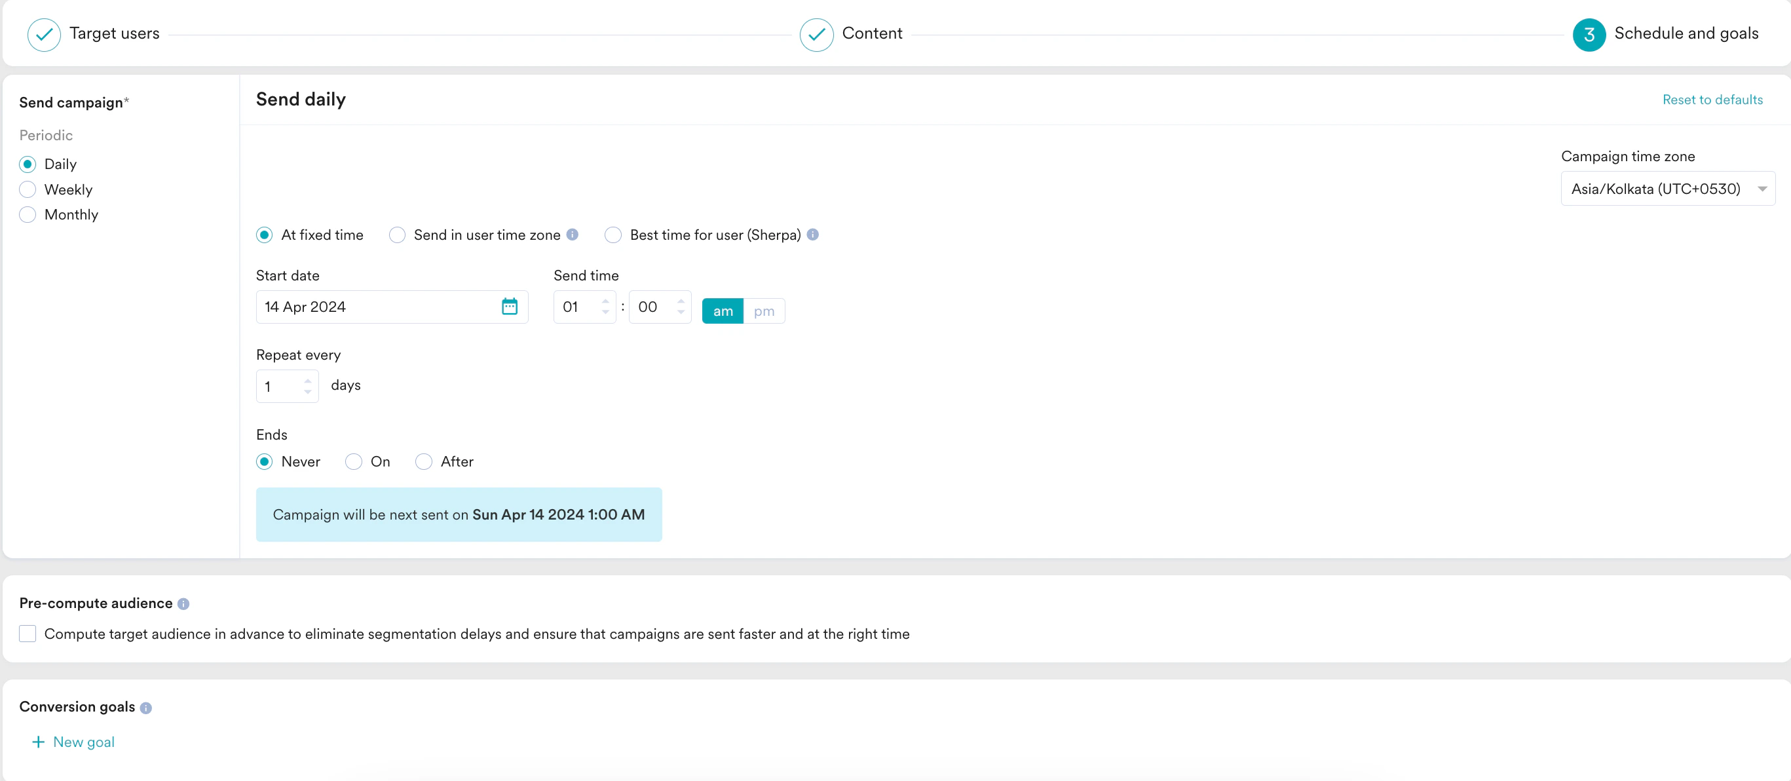The image size is (1791, 781).
Task: Add a New goal
Action: coord(74,742)
